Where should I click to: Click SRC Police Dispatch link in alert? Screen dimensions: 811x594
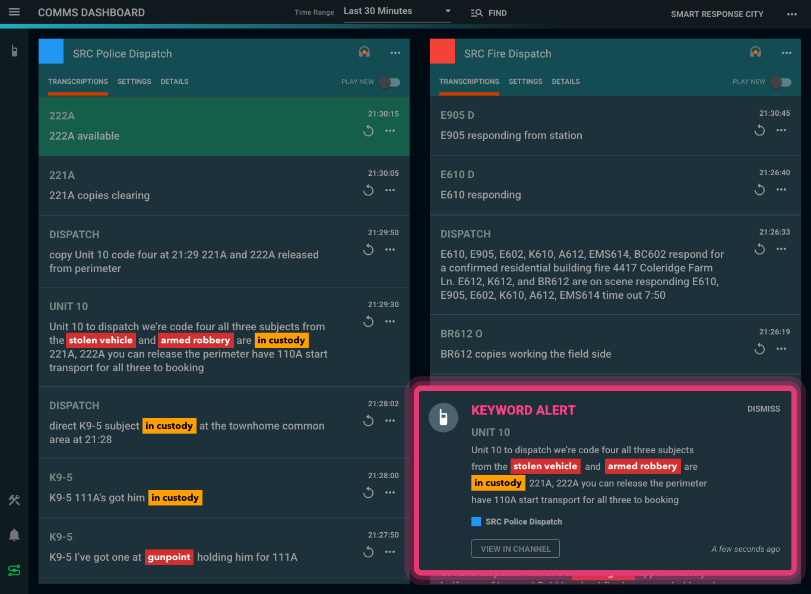click(524, 522)
